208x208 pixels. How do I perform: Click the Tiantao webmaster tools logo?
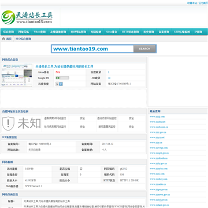(x=27, y=17)
